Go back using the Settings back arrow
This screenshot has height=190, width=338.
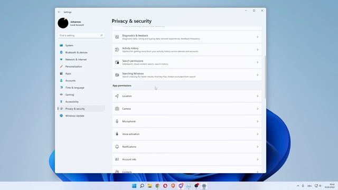pyautogui.click(x=59, y=12)
